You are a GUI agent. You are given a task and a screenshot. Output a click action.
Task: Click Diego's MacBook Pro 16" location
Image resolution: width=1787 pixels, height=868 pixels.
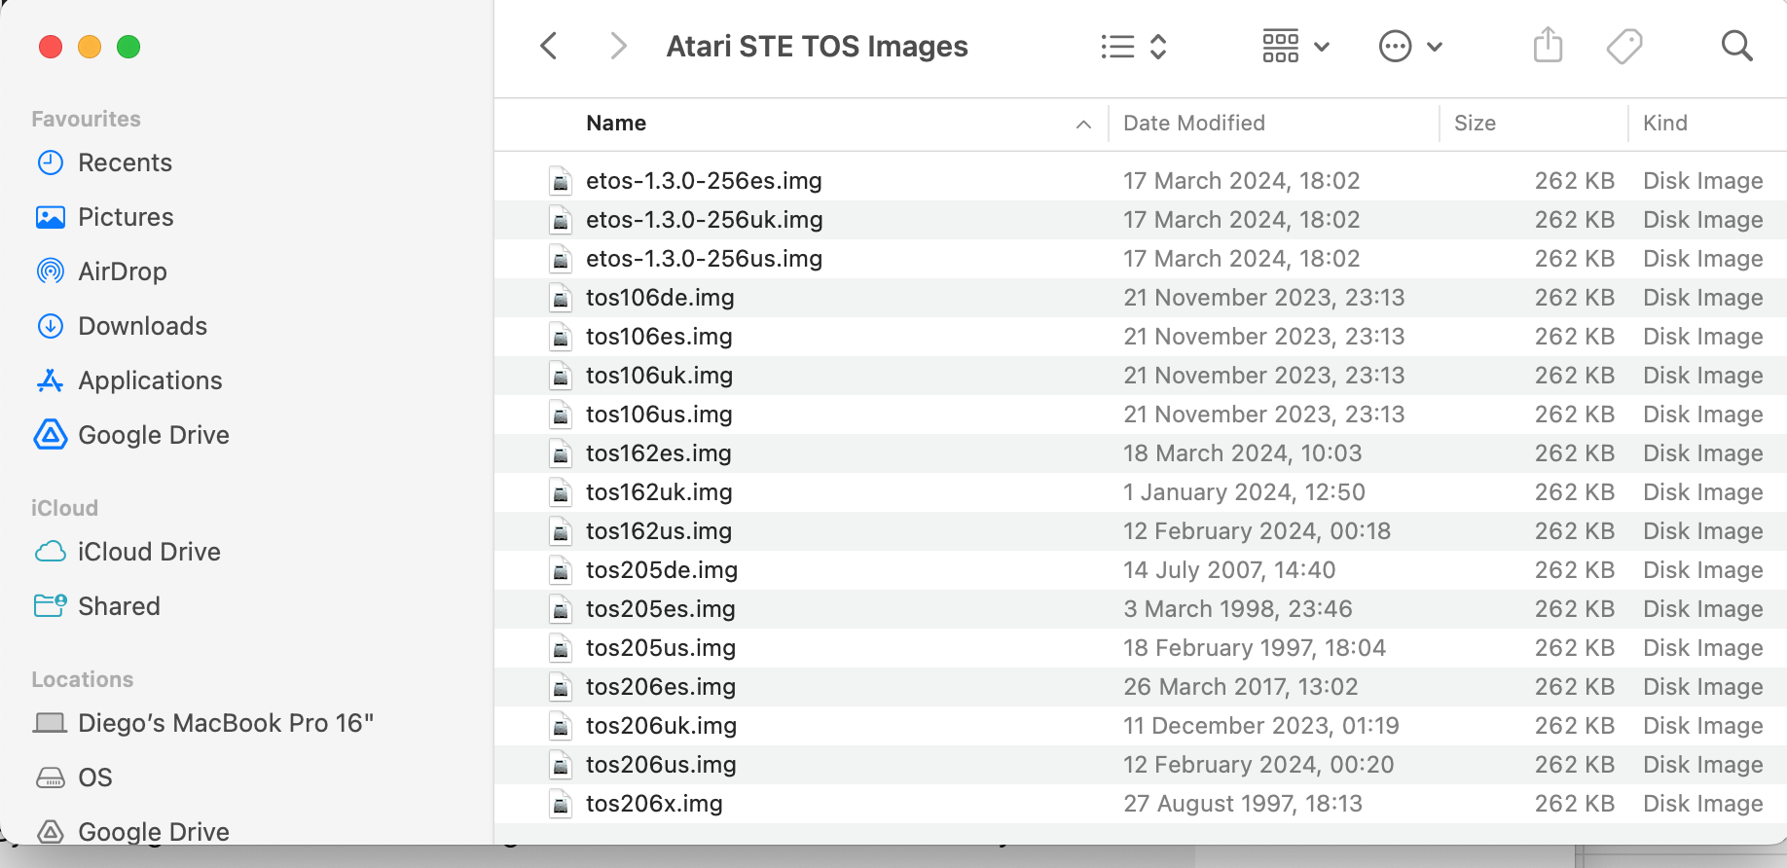225,723
